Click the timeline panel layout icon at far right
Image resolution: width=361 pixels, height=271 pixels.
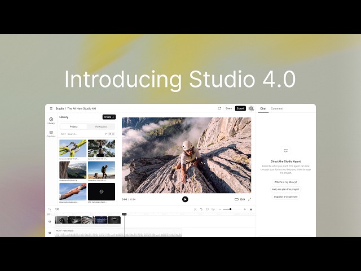[251, 209]
